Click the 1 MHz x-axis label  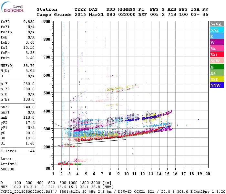(x=53, y=174)
